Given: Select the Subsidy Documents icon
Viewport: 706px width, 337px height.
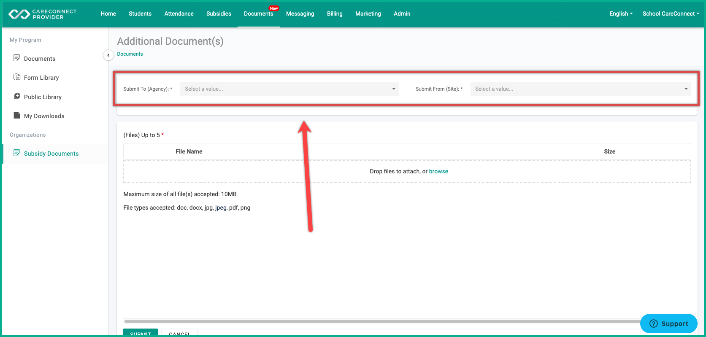Looking at the screenshot, I should 17,153.
